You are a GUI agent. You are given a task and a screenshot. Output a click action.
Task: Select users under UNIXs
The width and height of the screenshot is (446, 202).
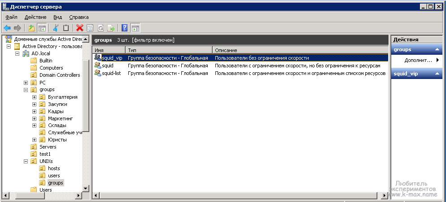54,176
